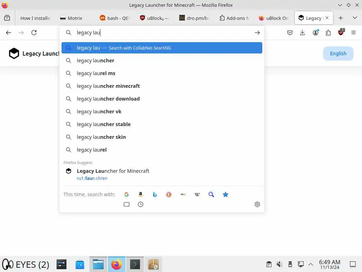Click the English language button
362x272 pixels.
(338, 53)
